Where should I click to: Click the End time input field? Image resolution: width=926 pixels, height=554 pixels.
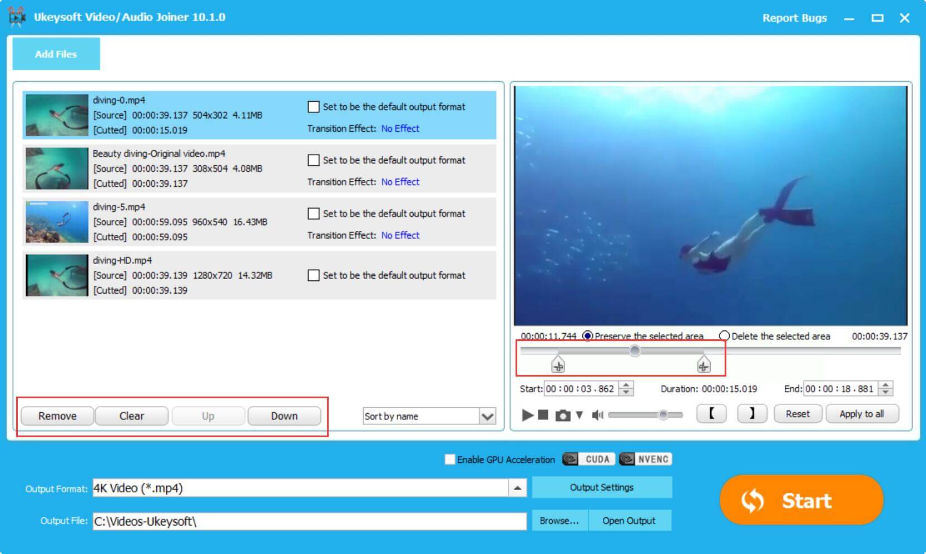pyautogui.click(x=841, y=389)
